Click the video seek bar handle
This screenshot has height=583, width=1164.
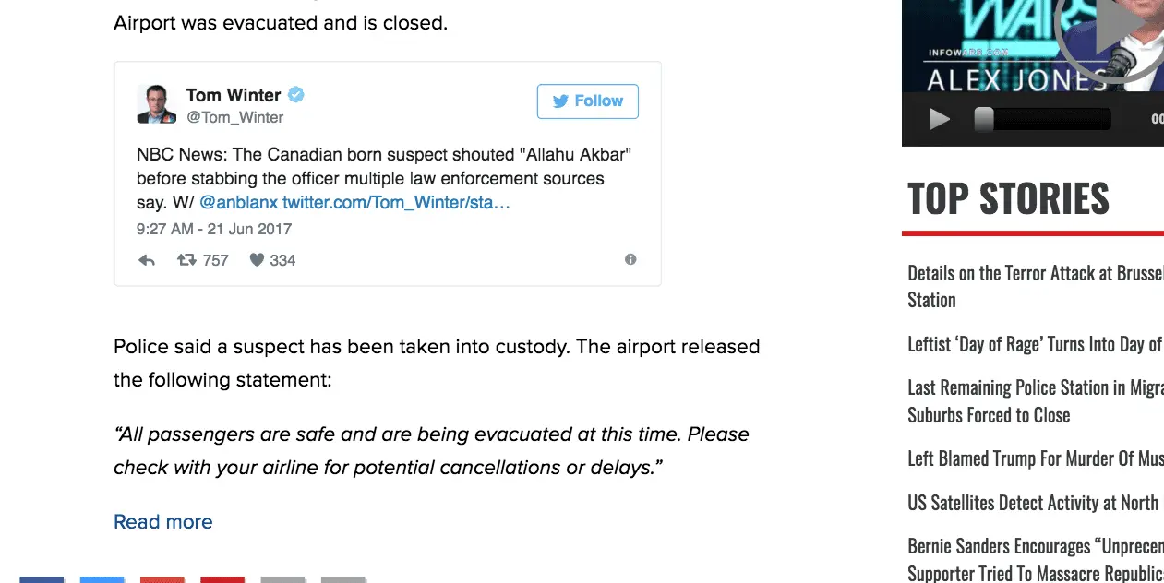984,119
